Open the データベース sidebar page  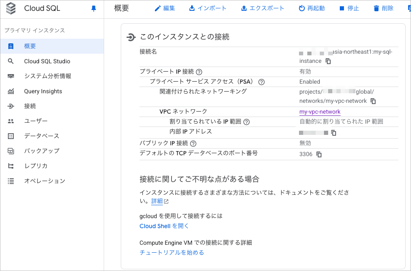click(x=52, y=136)
